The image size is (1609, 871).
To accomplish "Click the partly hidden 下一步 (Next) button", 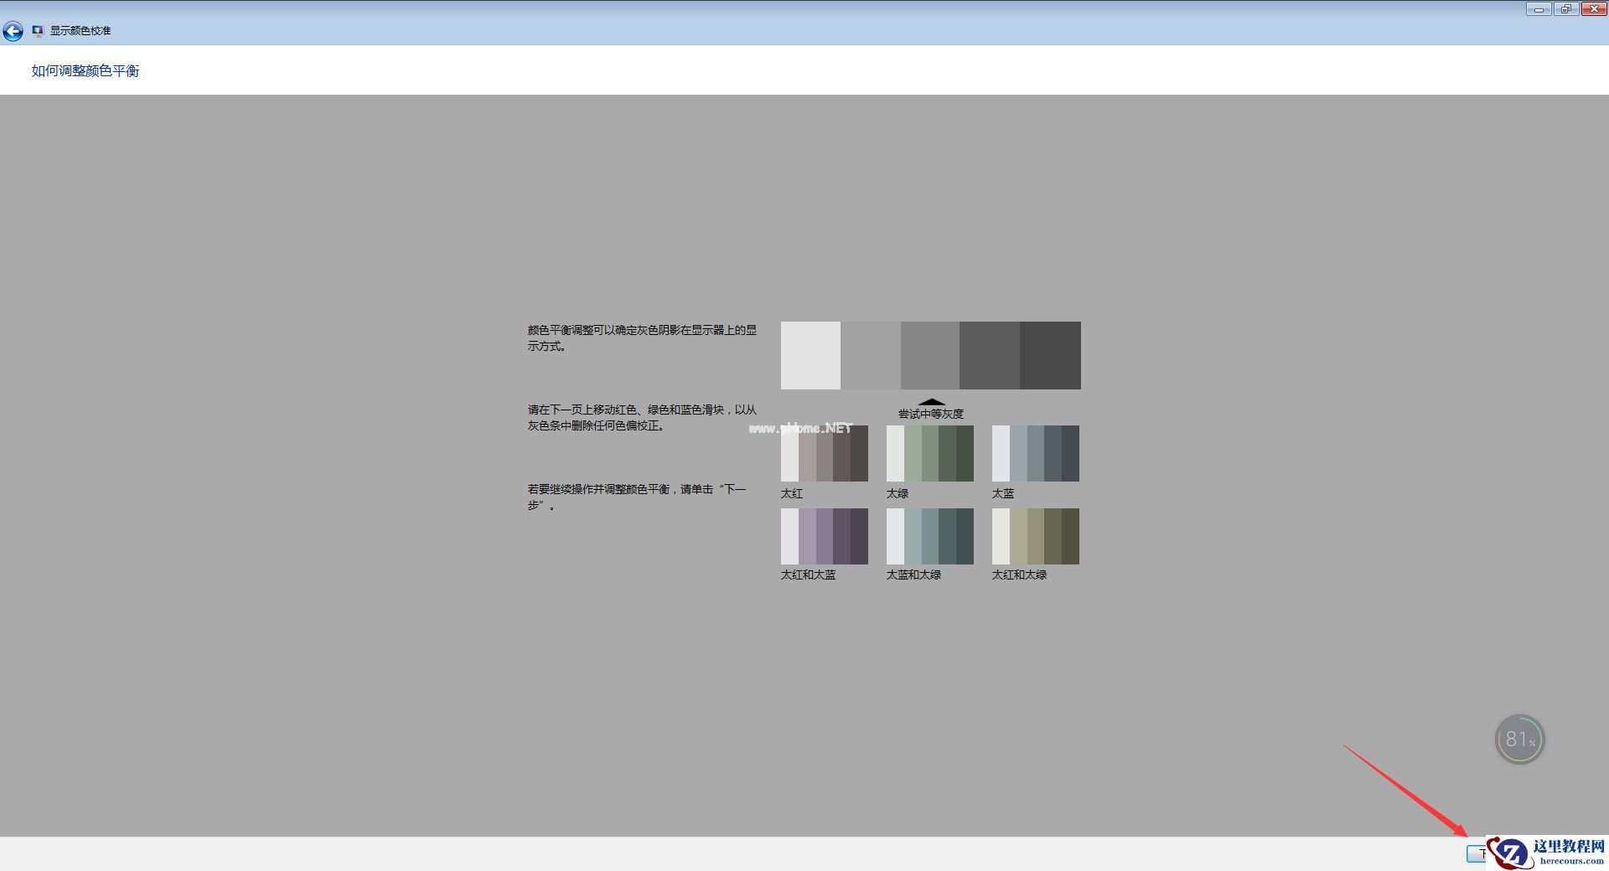I will [x=1477, y=853].
